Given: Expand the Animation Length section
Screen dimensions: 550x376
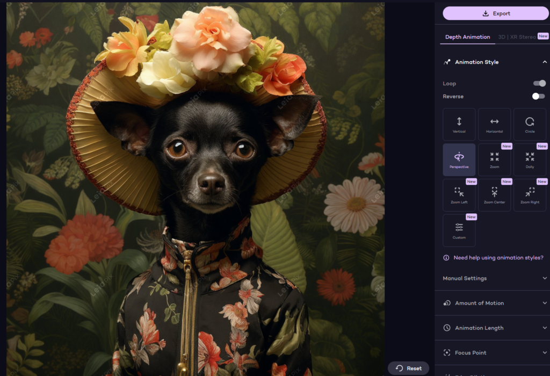Looking at the screenshot, I should 494,328.
